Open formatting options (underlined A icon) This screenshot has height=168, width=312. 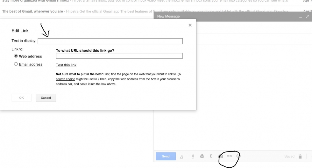pos(181,157)
